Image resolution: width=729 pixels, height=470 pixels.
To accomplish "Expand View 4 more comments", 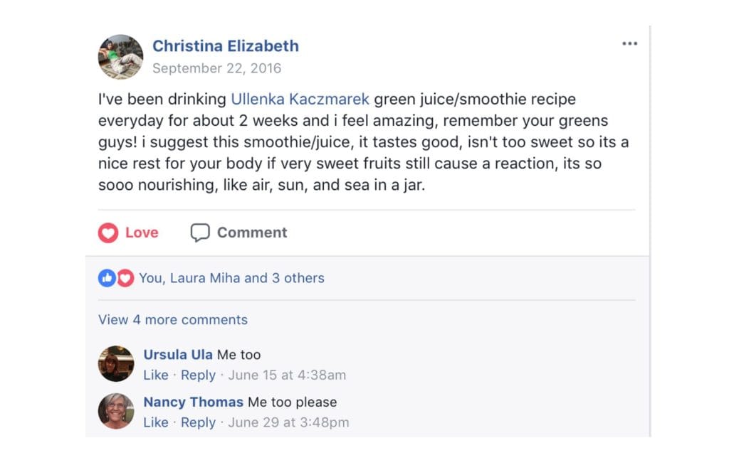I will coord(172,320).
